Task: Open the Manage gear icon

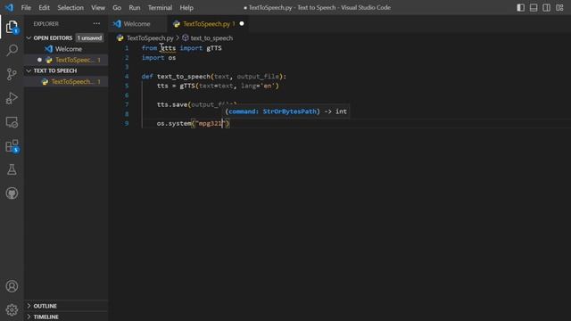Action: click(12, 310)
